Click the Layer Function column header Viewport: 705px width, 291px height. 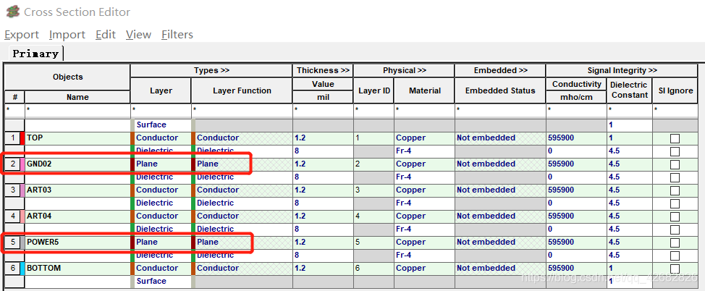click(242, 90)
